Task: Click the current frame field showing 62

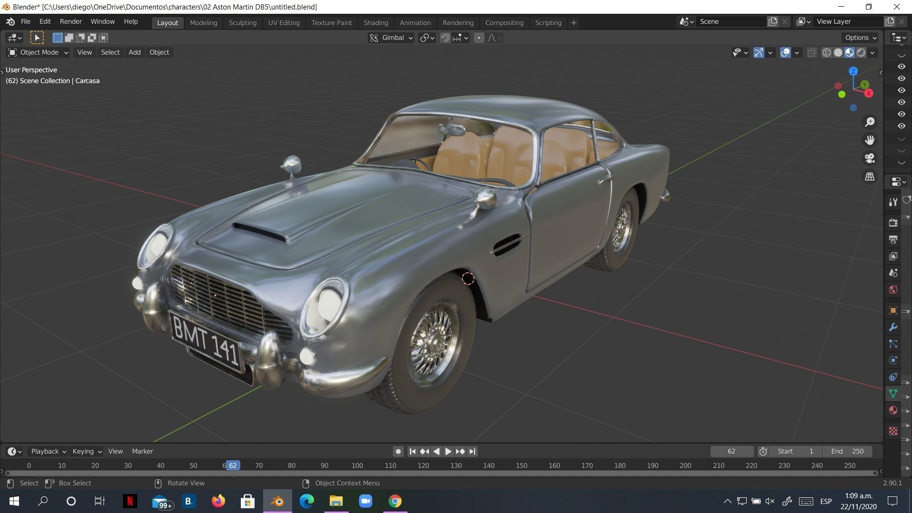Action: 731,451
